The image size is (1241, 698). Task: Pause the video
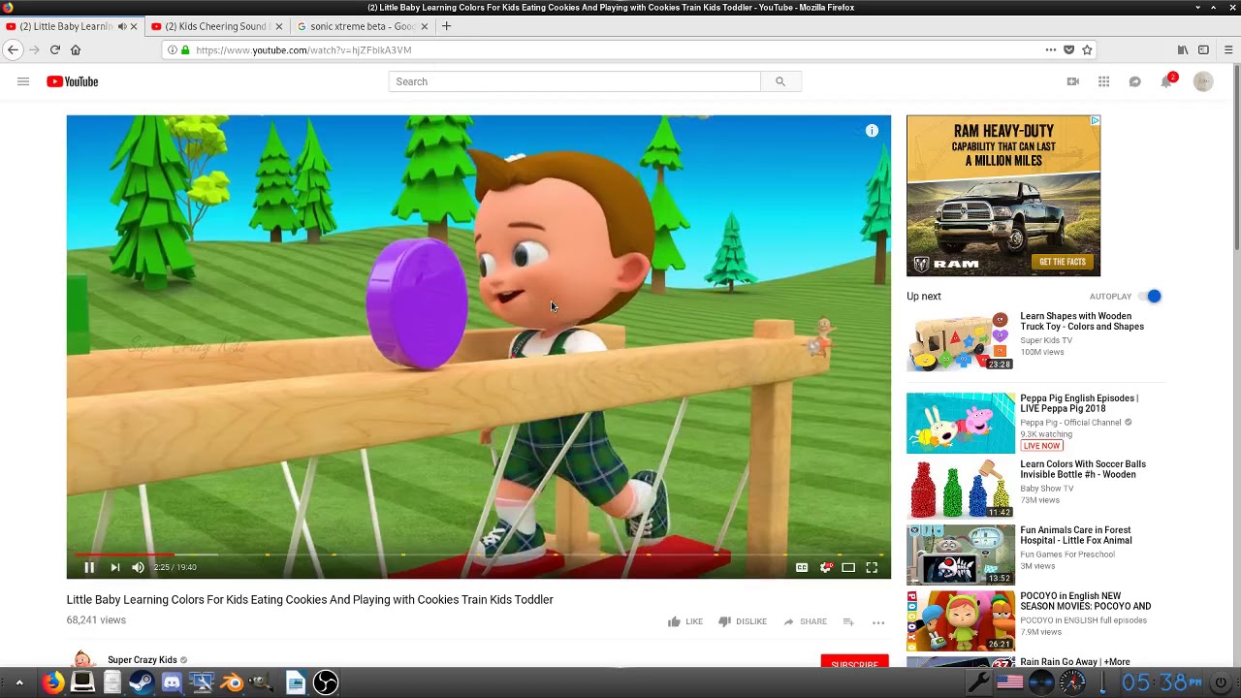pos(89,567)
